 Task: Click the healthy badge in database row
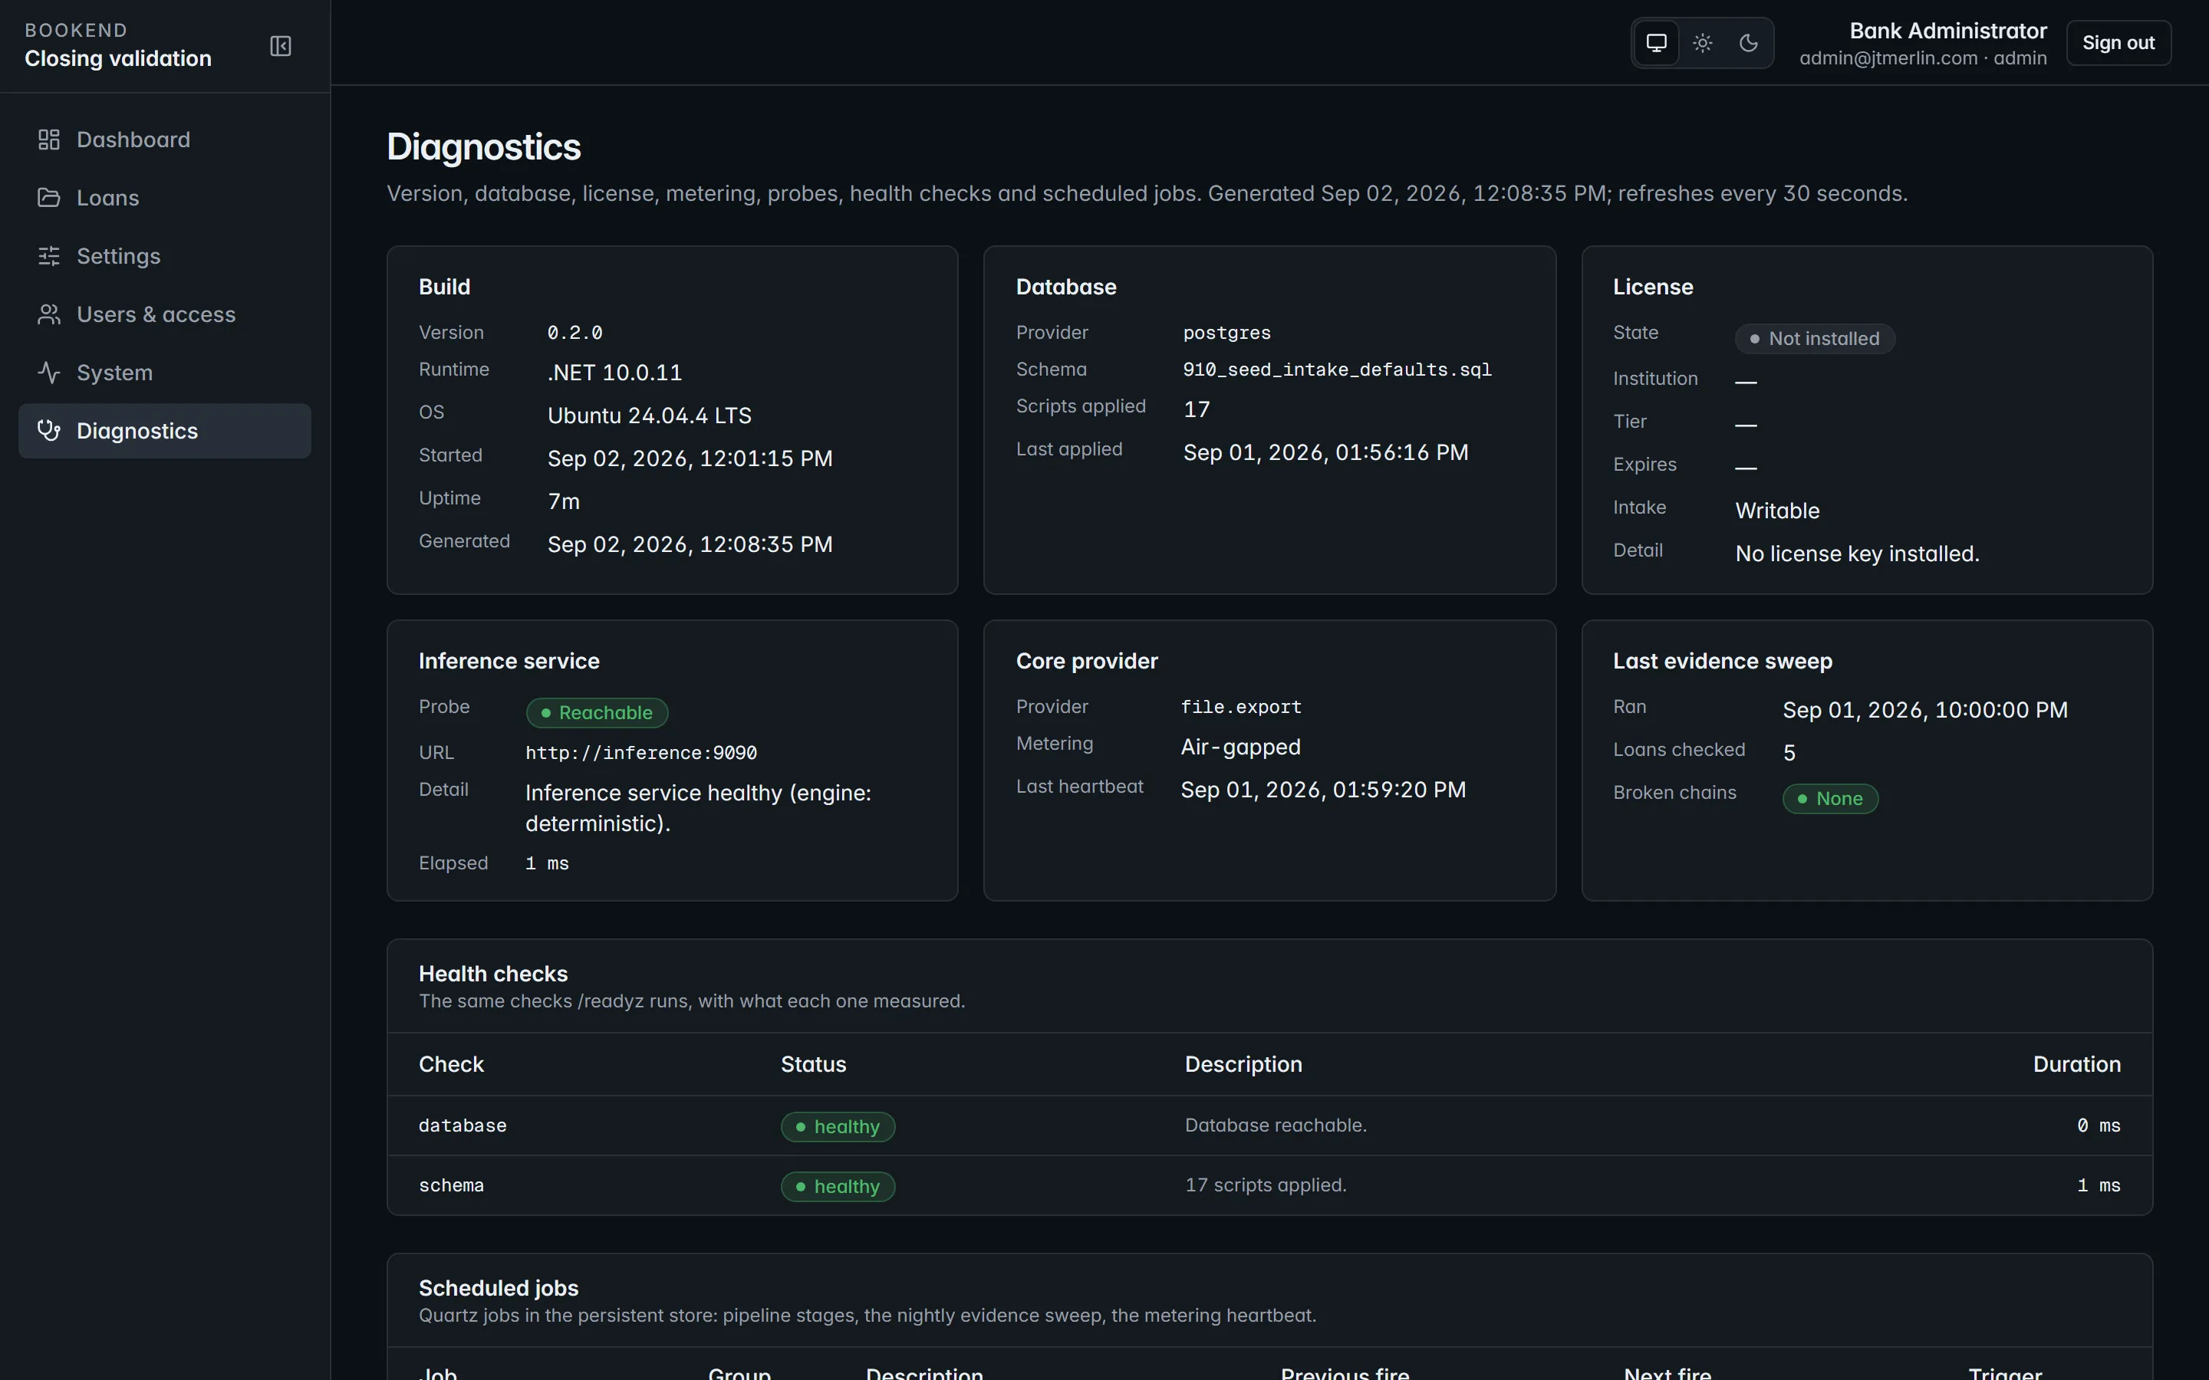click(838, 1126)
